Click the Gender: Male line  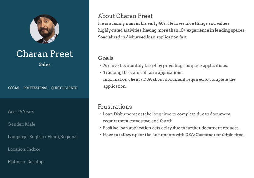click(21, 124)
